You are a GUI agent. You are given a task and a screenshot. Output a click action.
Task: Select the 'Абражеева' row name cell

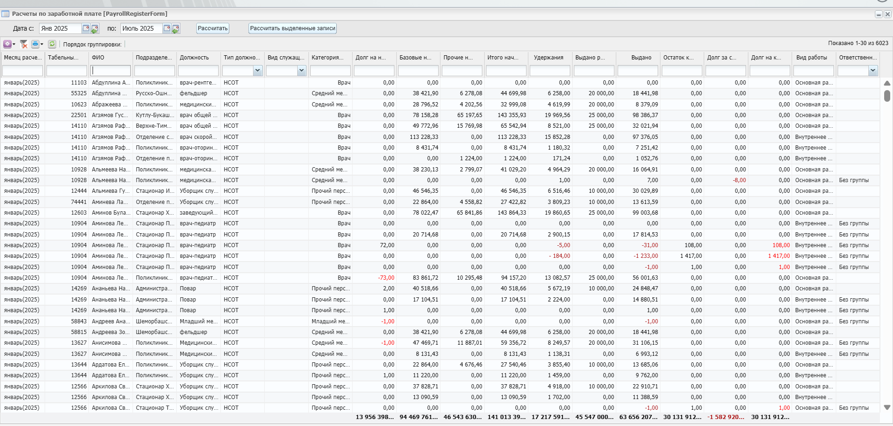pyautogui.click(x=111, y=105)
